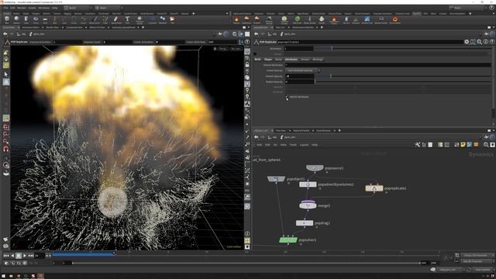
Task: Select the Torus shelf tool
Action: [x=36, y=19]
